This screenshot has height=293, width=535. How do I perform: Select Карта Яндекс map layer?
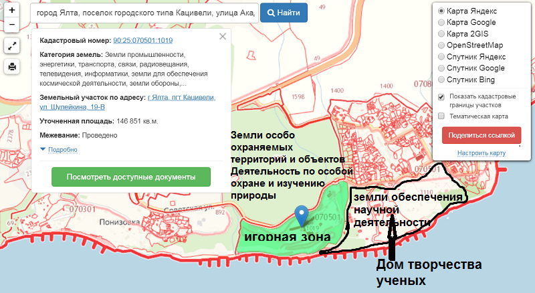tap(441, 11)
